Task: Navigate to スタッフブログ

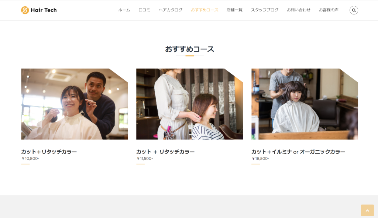Action: tap(265, 10)
